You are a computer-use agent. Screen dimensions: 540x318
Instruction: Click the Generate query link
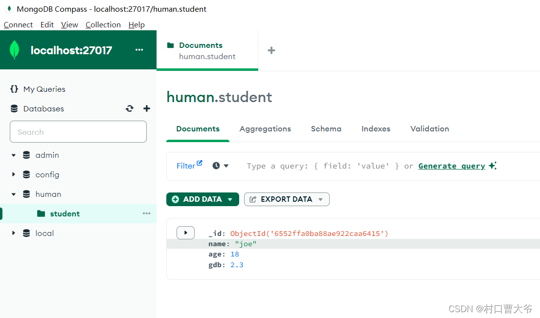(x=451, y=166)
